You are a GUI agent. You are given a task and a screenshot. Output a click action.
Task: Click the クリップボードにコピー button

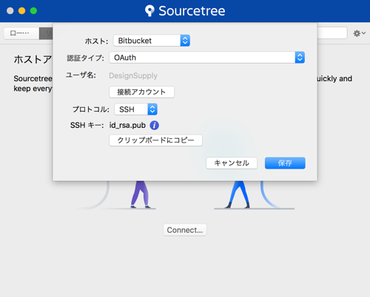tap(155, 140)
